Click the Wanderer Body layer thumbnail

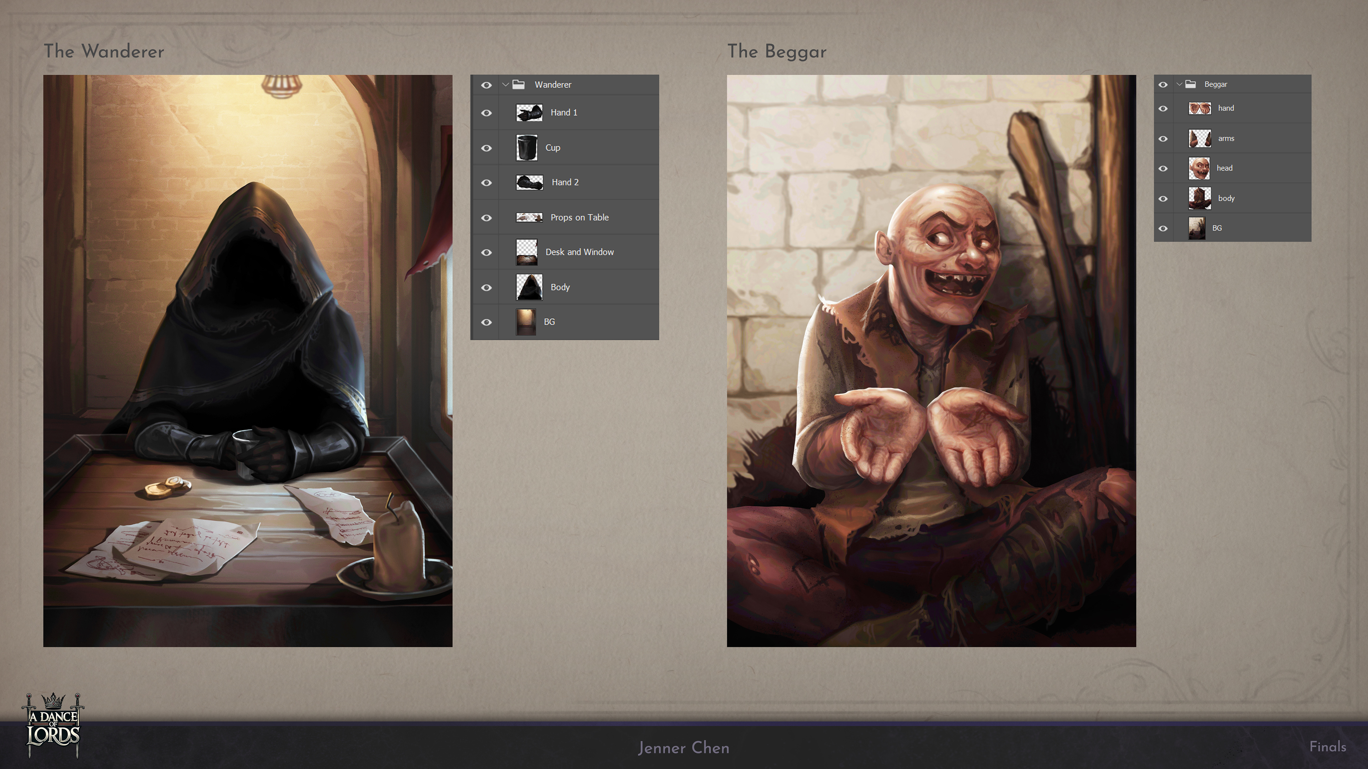tap(529, 287)
